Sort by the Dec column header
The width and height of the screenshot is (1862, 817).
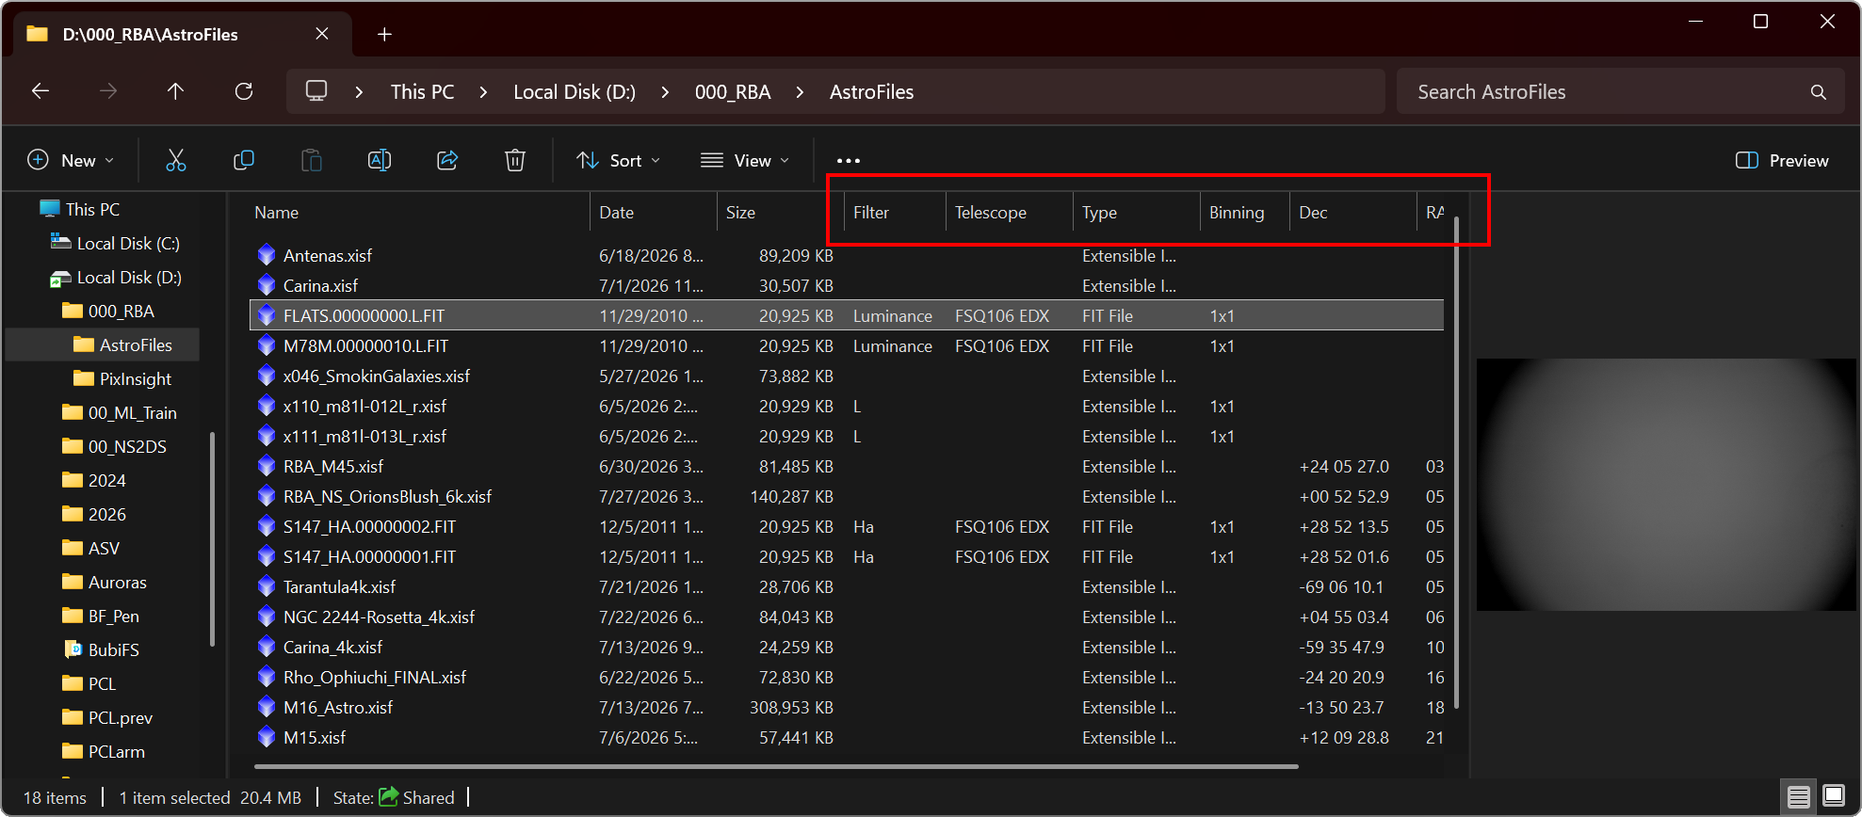click(1352, 213)
